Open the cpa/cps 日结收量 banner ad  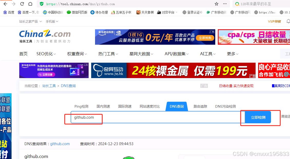click(254, 37)
